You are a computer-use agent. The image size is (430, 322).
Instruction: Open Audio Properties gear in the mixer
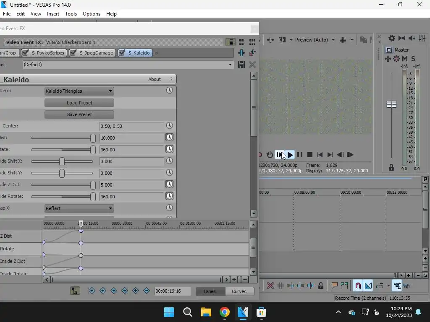tap(392, 38)
